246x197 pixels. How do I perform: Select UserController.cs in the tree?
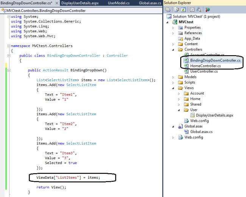(x=204, y=71)
